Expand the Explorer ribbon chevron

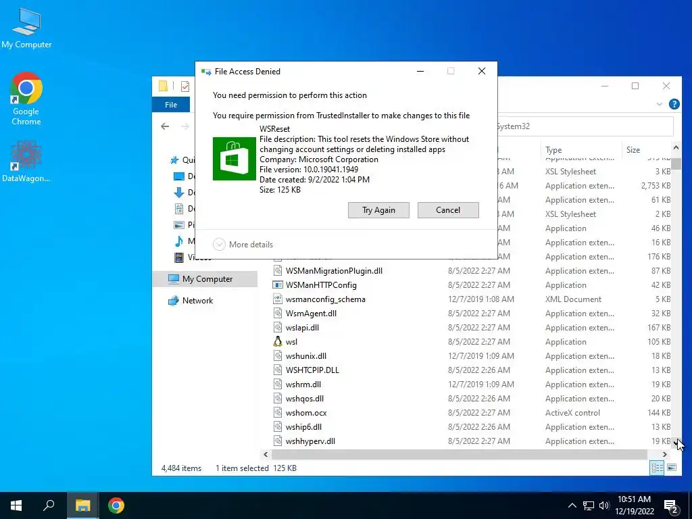[x=660, y=104]
